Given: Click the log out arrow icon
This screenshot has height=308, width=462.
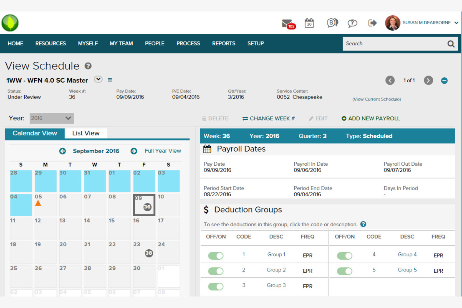Looking at the screenshot, I should [372, 23].
